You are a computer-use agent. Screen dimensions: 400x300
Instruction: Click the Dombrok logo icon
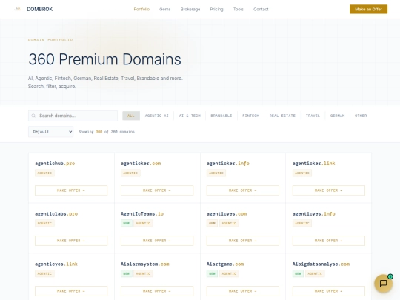coord(18,9)
